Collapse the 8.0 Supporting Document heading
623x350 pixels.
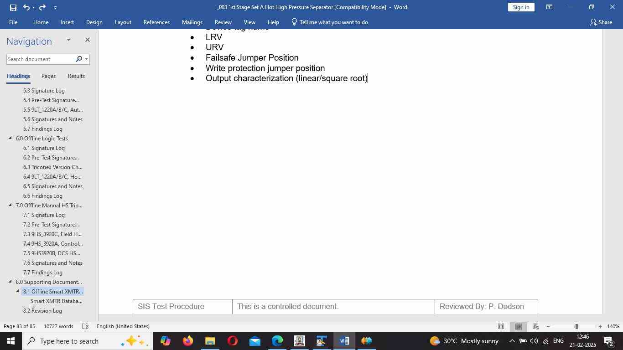point(10,282)
